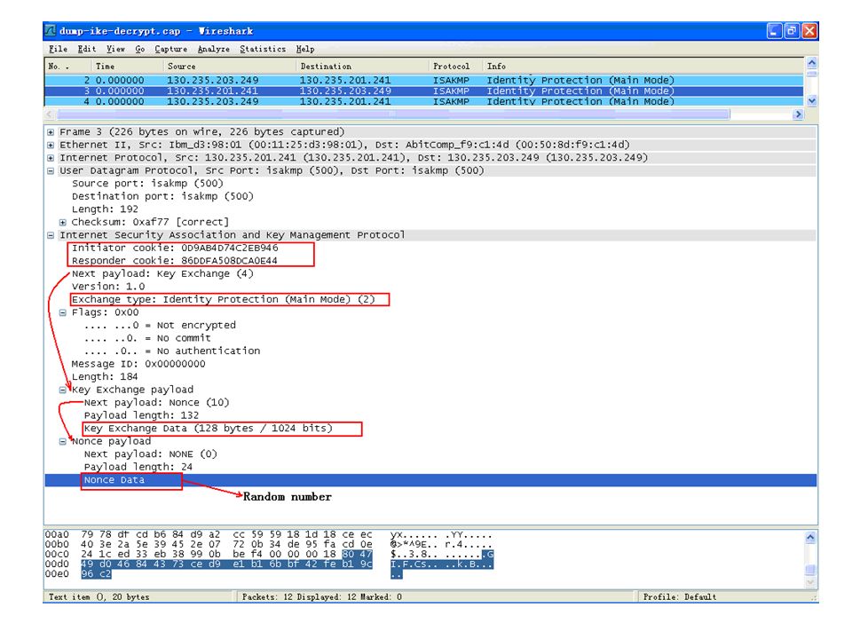Viewport: 852px width, 639px height.
Task: Click packet list scroll up arrow
Action: [811, 63]
